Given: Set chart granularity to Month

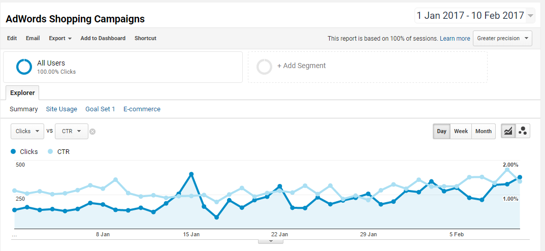Looking at the screenshot, I should point(484,131).
